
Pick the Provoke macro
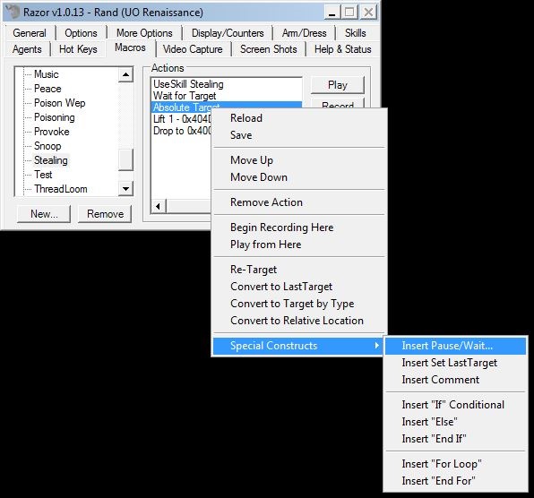(52, 132)
